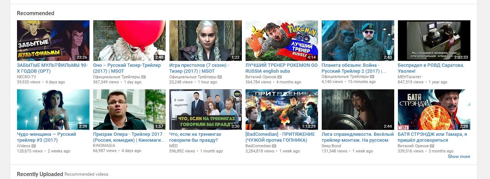Image resolution: width=490 pixels, height=179 pixels.
Task: Open the Pokemon Go ЛУЧШИЙ ТРЕНЕР thumbnail
Action: [282, 41]
